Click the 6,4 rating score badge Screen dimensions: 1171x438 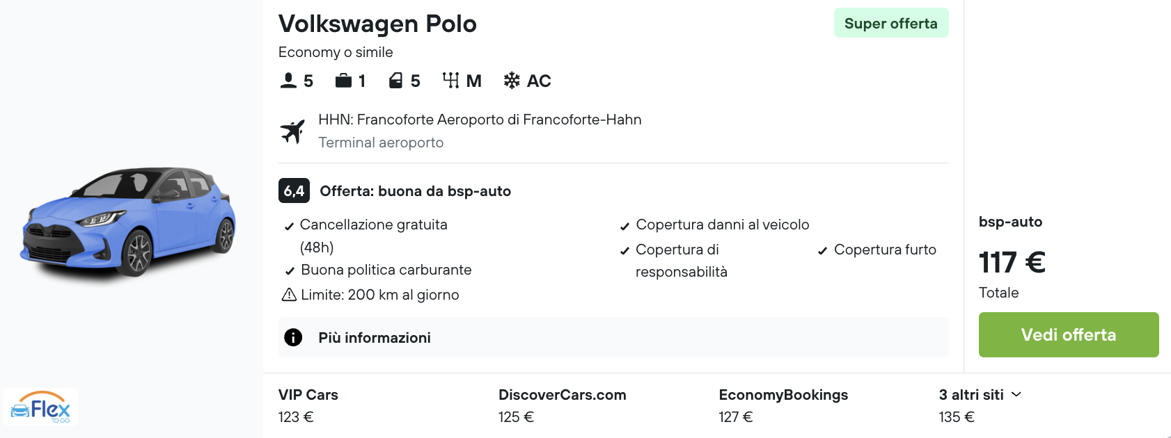click(294, 190)
